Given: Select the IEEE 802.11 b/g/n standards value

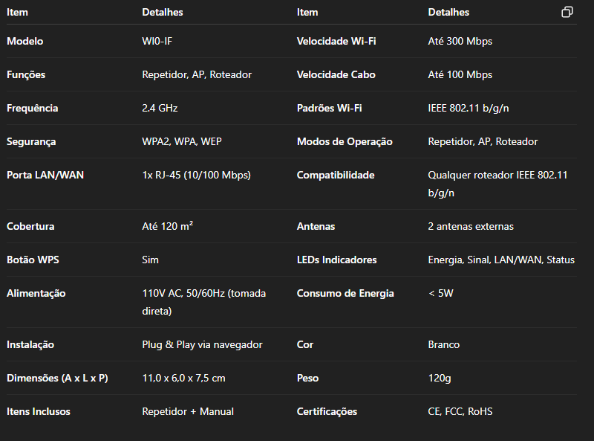Looking at the screenshot, I should point(469,108).
